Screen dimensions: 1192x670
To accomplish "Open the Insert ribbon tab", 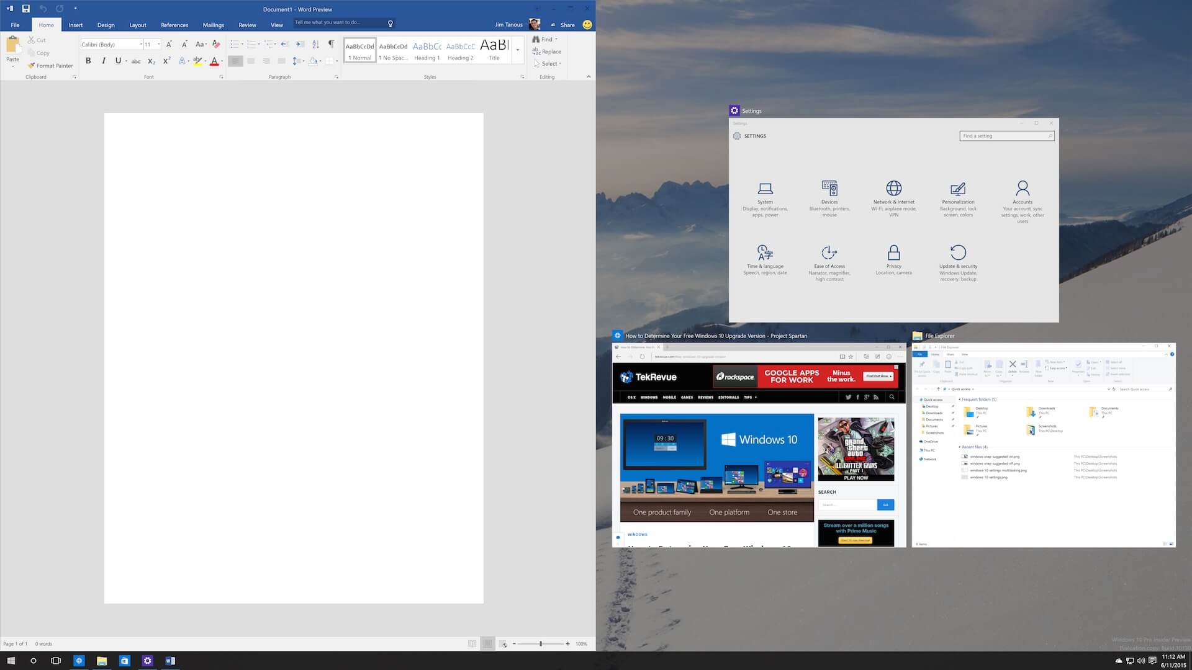I will coord(76,25).
